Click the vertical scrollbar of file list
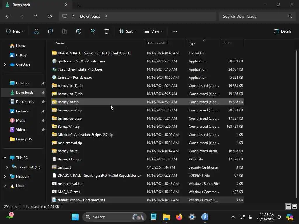299x224 pixels. 297,124
